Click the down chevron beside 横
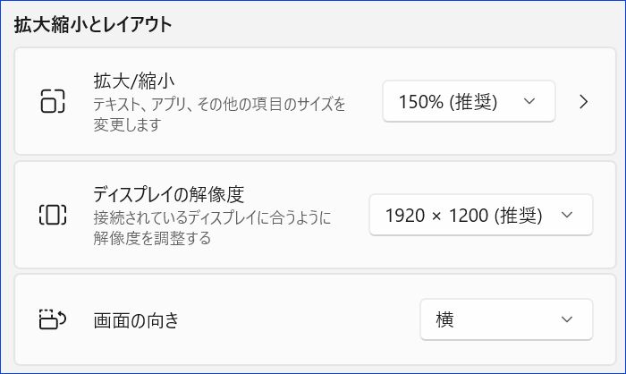 click(x=567, y=319)
